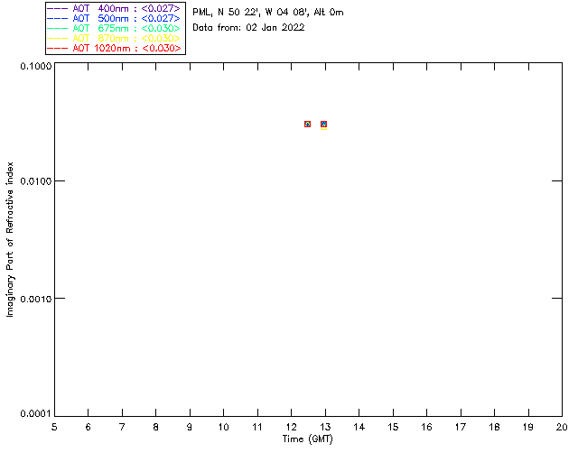Click the data marker near 13 GMT
This screenshot has width=578, height=462.
point(323,125)
